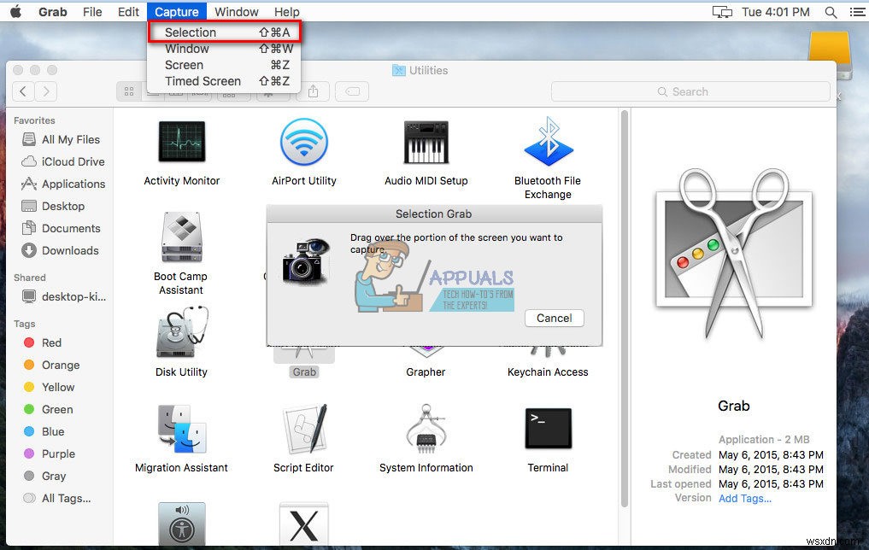Select the Red tag swatch
This screenshot has height=550, width=869.
[30, 342]
